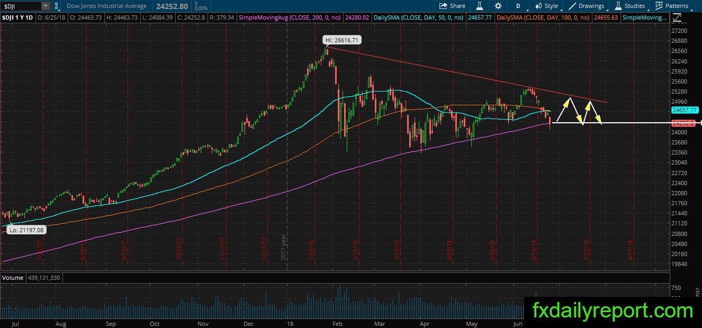Click the cyan 24657.77 price axis tag

click(x=685, y=110)
